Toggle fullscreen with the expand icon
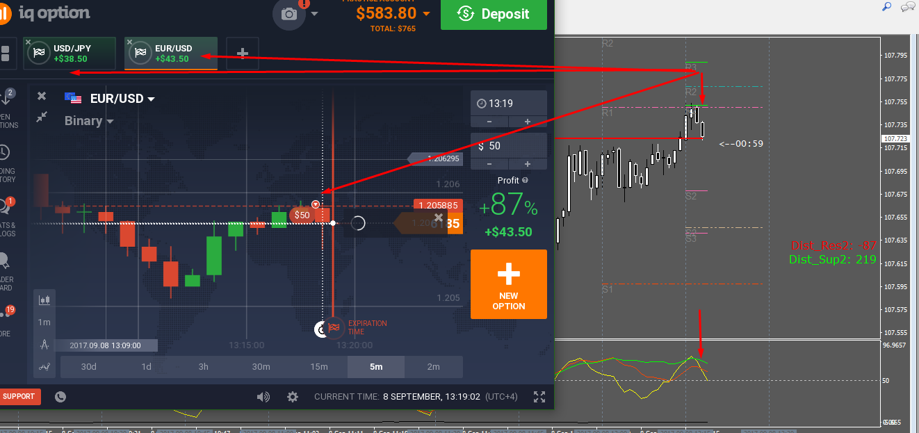 pos(539,397)
